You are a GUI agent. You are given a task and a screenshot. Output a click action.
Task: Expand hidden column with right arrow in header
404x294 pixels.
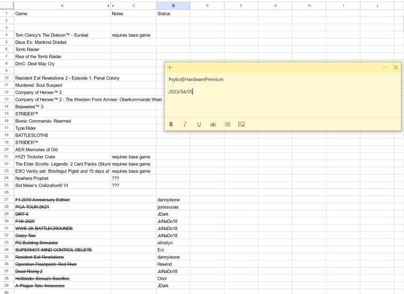[113, 6]
